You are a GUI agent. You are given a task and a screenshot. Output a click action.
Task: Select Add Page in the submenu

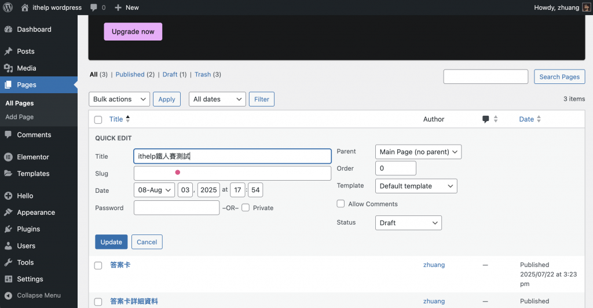pyautogui.click(x=20, y=117)
